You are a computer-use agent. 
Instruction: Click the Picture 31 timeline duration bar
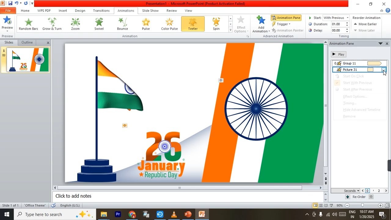pyautogui.click(x=370, y=70)
